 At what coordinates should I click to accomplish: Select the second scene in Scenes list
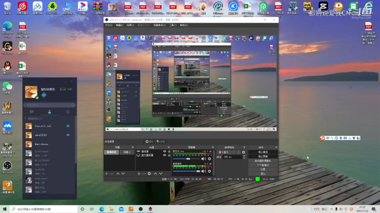coord(127,152)
